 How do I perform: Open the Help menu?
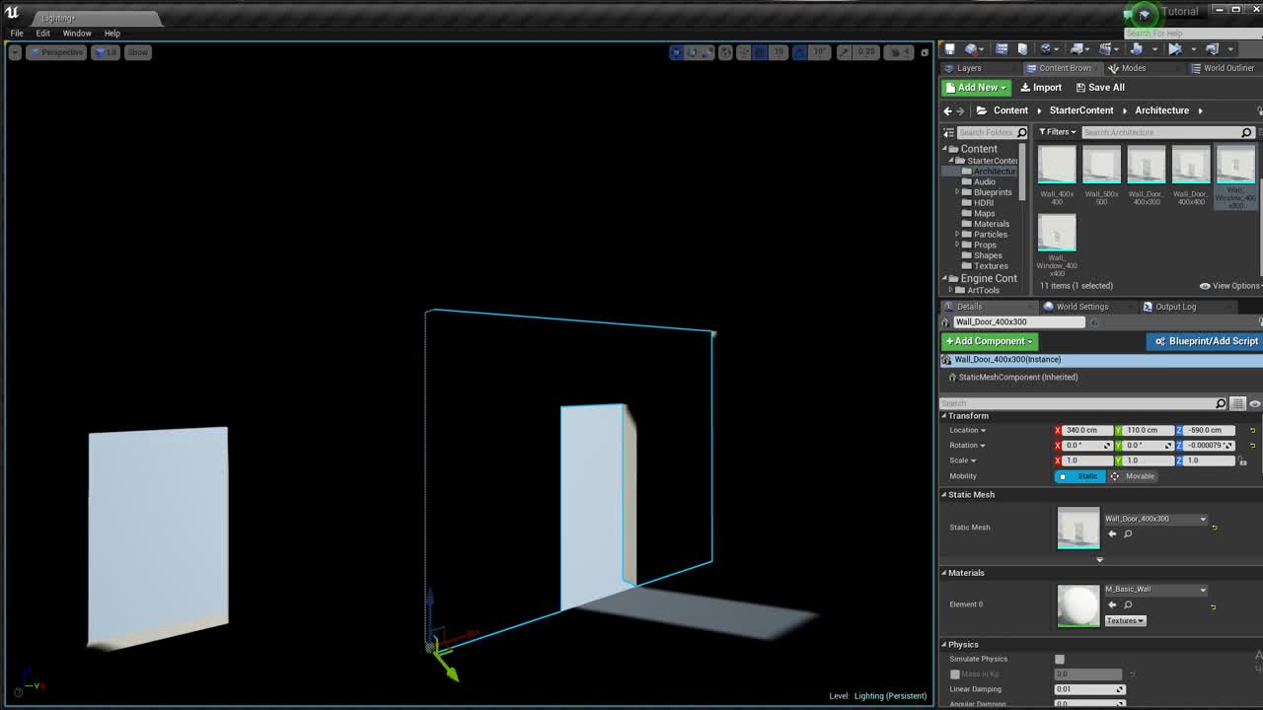click(112, 34)
